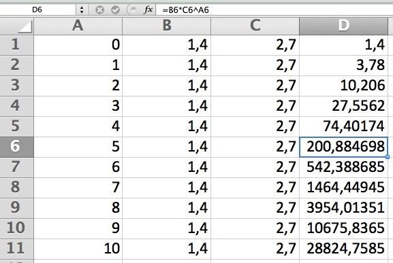Open the Name Box stepper arrows
Viewport: 393px width, 263px height.
tap(82, 10)
